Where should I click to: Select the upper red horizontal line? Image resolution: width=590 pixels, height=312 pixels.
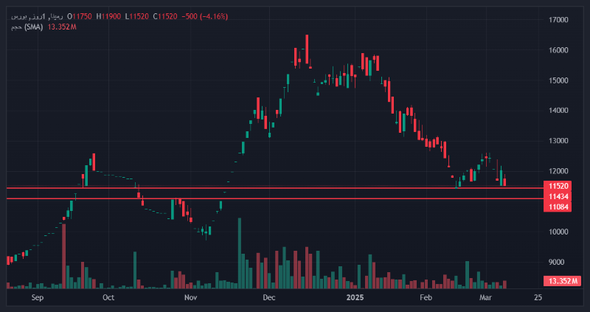click(x=274, y=188)
